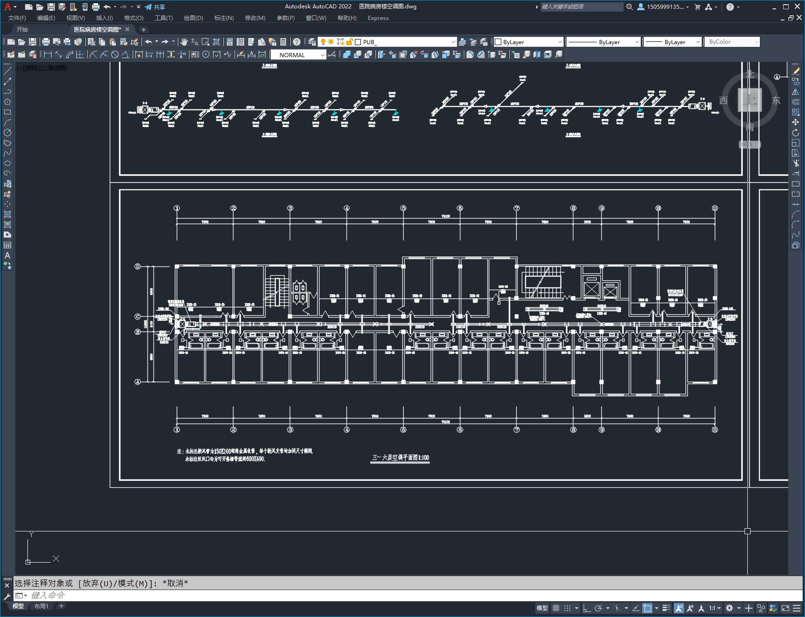Toggle annotation visibility in status bar
This screenshot has height=617, width=805.
(679, 608)
